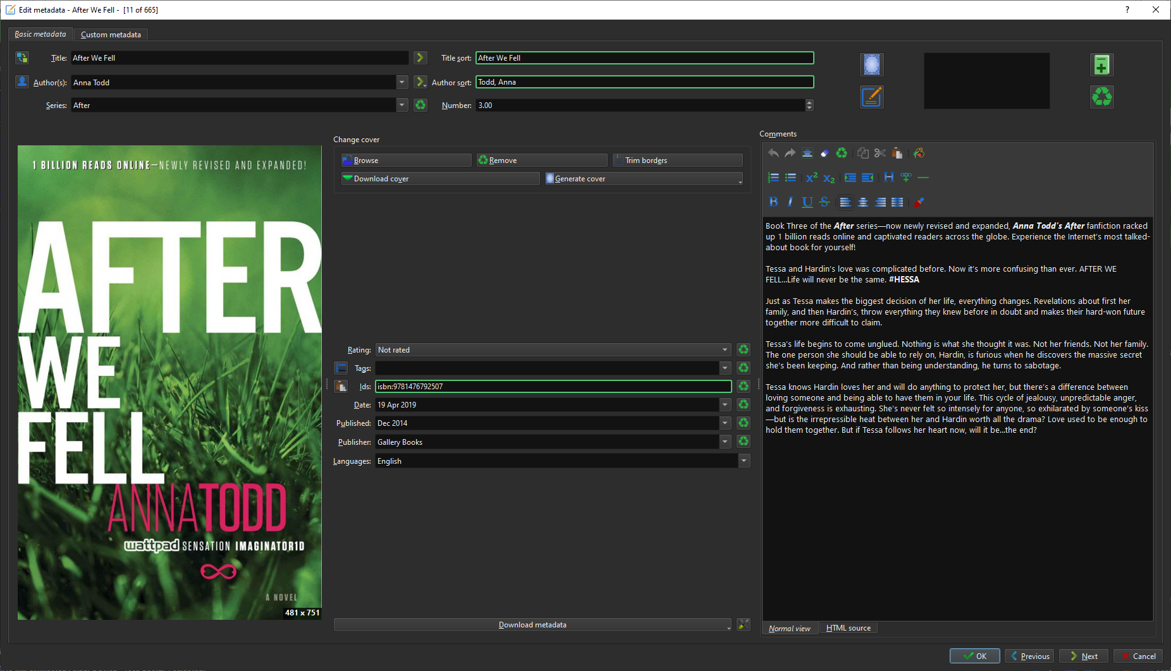Screen dimensions: 1171x671
Task: Expand the Tags dropdown arrow
Action: (x=725, y=368)
